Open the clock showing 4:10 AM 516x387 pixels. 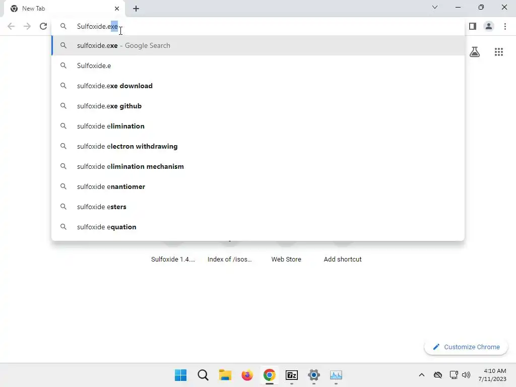click(492, 375)
